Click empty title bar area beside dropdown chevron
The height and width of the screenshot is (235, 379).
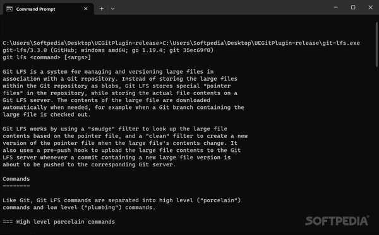pyautogui.click(x=217, y=8)
